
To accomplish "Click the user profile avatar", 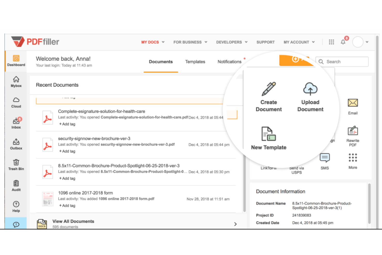I will [x=358, y=42].
